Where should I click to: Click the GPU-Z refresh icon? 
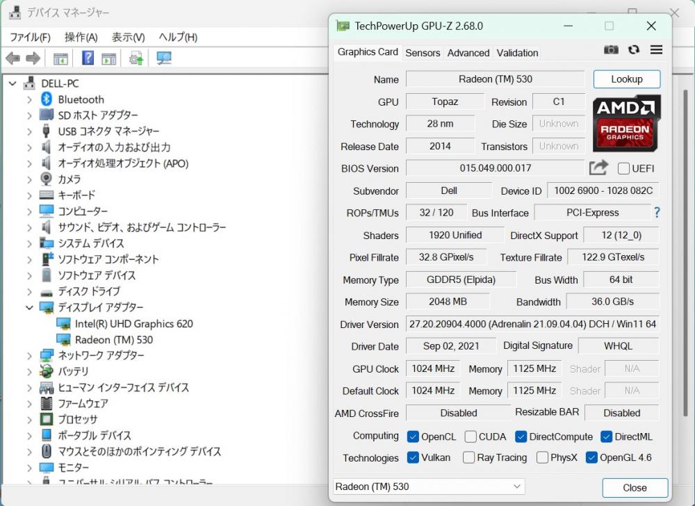[x=633, y=50]
